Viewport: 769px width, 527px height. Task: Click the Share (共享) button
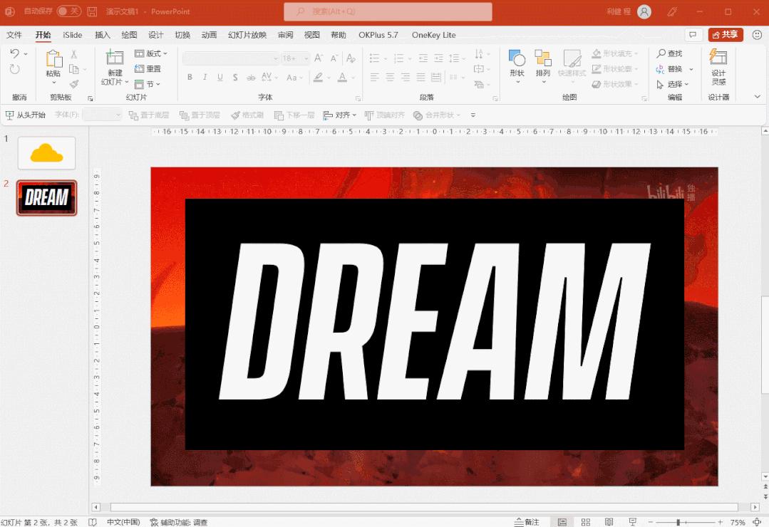(725, 35)
